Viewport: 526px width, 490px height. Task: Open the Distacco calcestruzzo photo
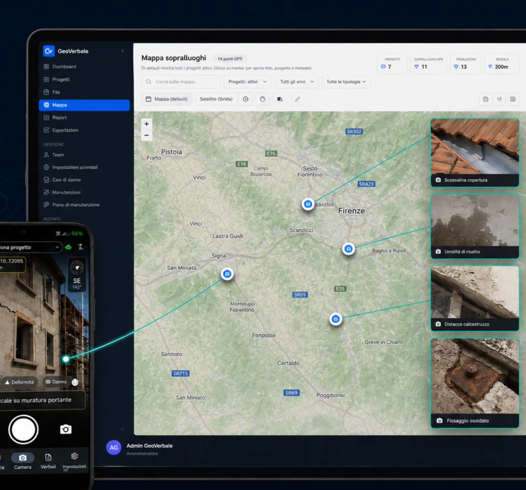click(x=475, y=298)
